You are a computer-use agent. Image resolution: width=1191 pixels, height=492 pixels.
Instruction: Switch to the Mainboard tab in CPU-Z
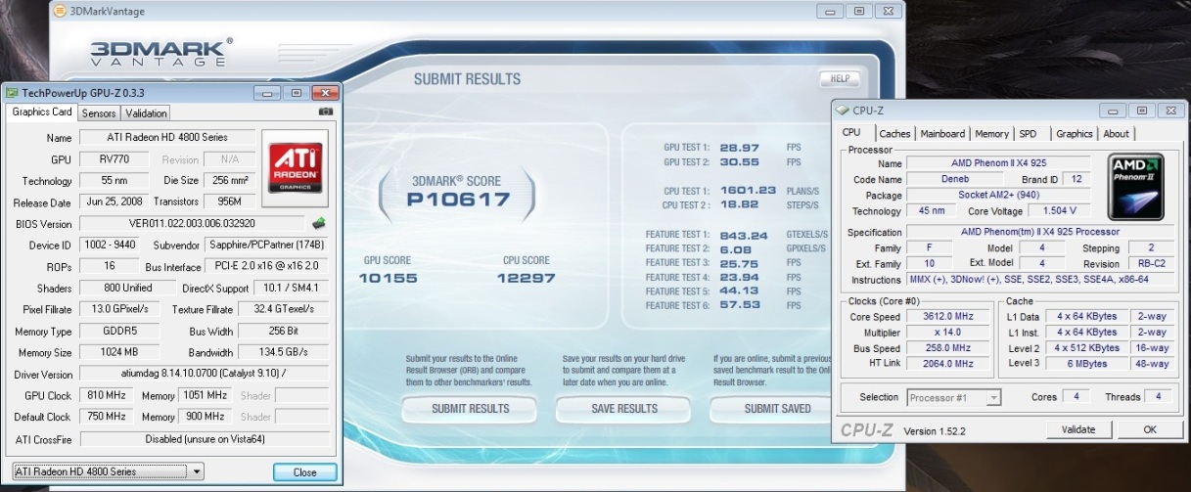click(x=942, y=134)
